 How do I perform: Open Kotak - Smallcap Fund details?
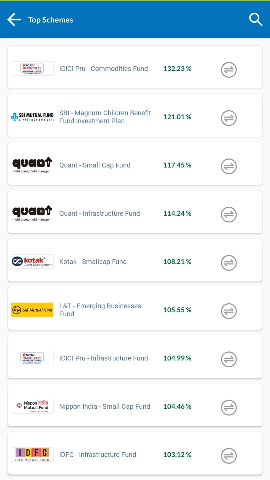93,262
